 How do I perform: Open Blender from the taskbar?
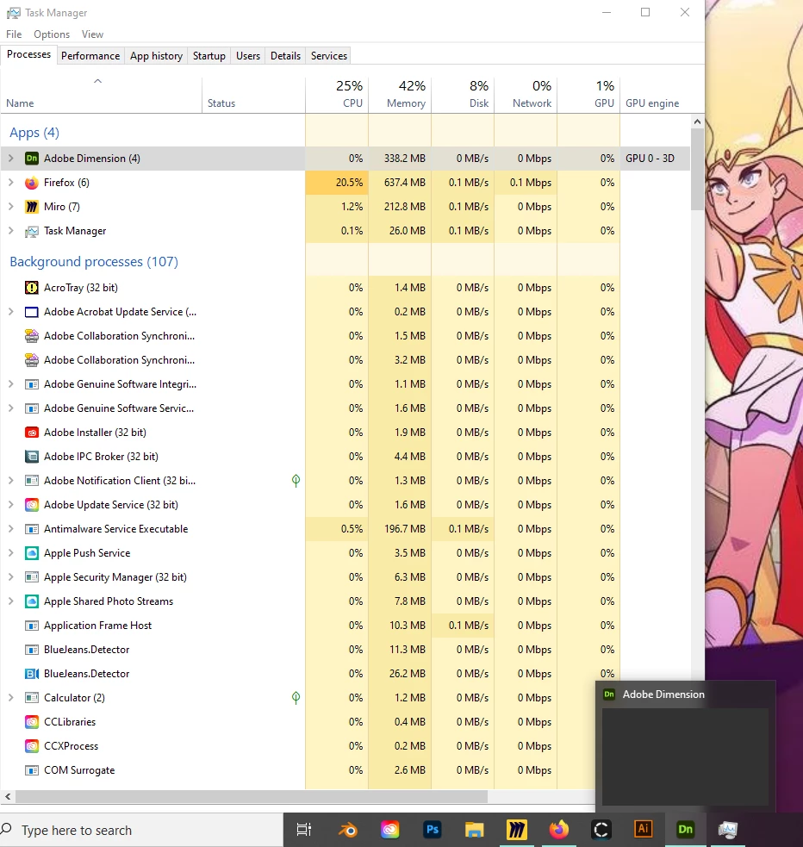[347, 829]
